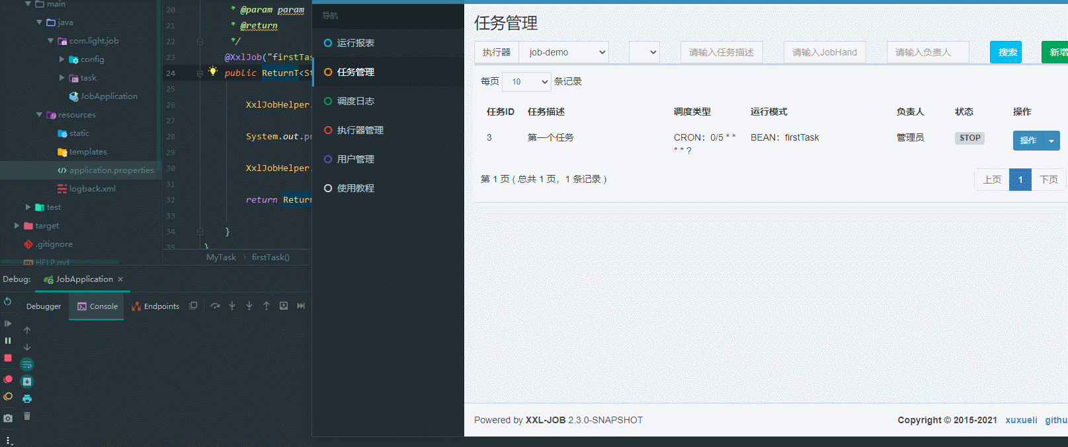Switch to the Console tab
The image size is (1068, 447).
(97, 306)
